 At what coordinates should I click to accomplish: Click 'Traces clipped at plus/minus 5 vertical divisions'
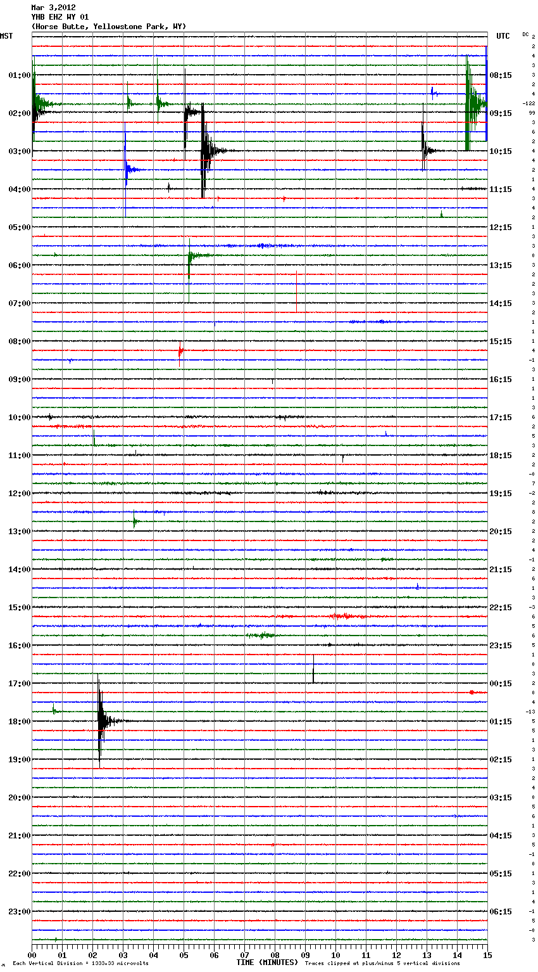[x=382, y=964]
